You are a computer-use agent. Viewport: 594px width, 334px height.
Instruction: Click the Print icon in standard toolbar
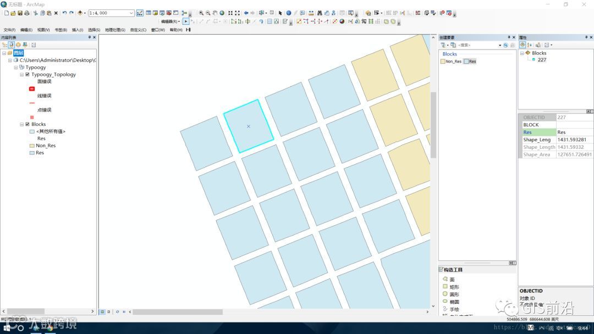27,13
